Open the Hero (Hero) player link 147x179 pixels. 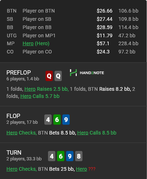tap(36, 43)
